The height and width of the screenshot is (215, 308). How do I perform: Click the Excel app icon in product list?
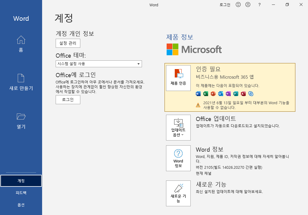coord(206,94)
